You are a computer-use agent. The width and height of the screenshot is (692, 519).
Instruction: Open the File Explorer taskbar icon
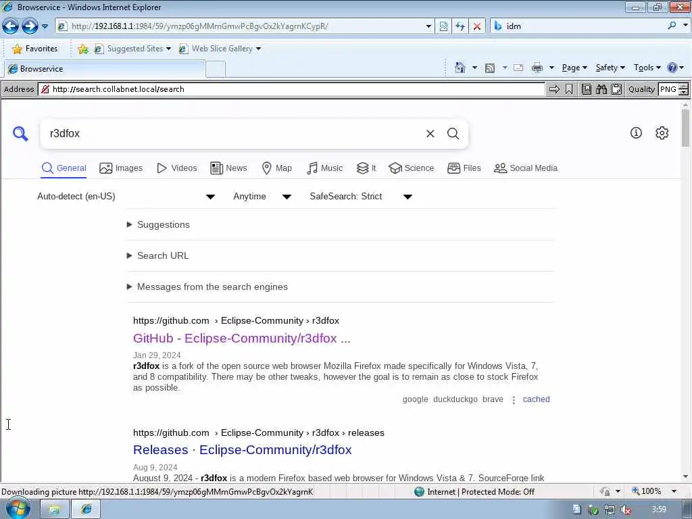coord(55,510)
